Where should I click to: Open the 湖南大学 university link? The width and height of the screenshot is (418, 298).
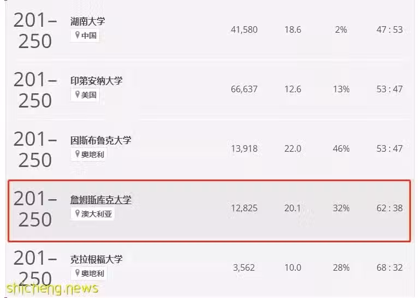coord(88,21)
